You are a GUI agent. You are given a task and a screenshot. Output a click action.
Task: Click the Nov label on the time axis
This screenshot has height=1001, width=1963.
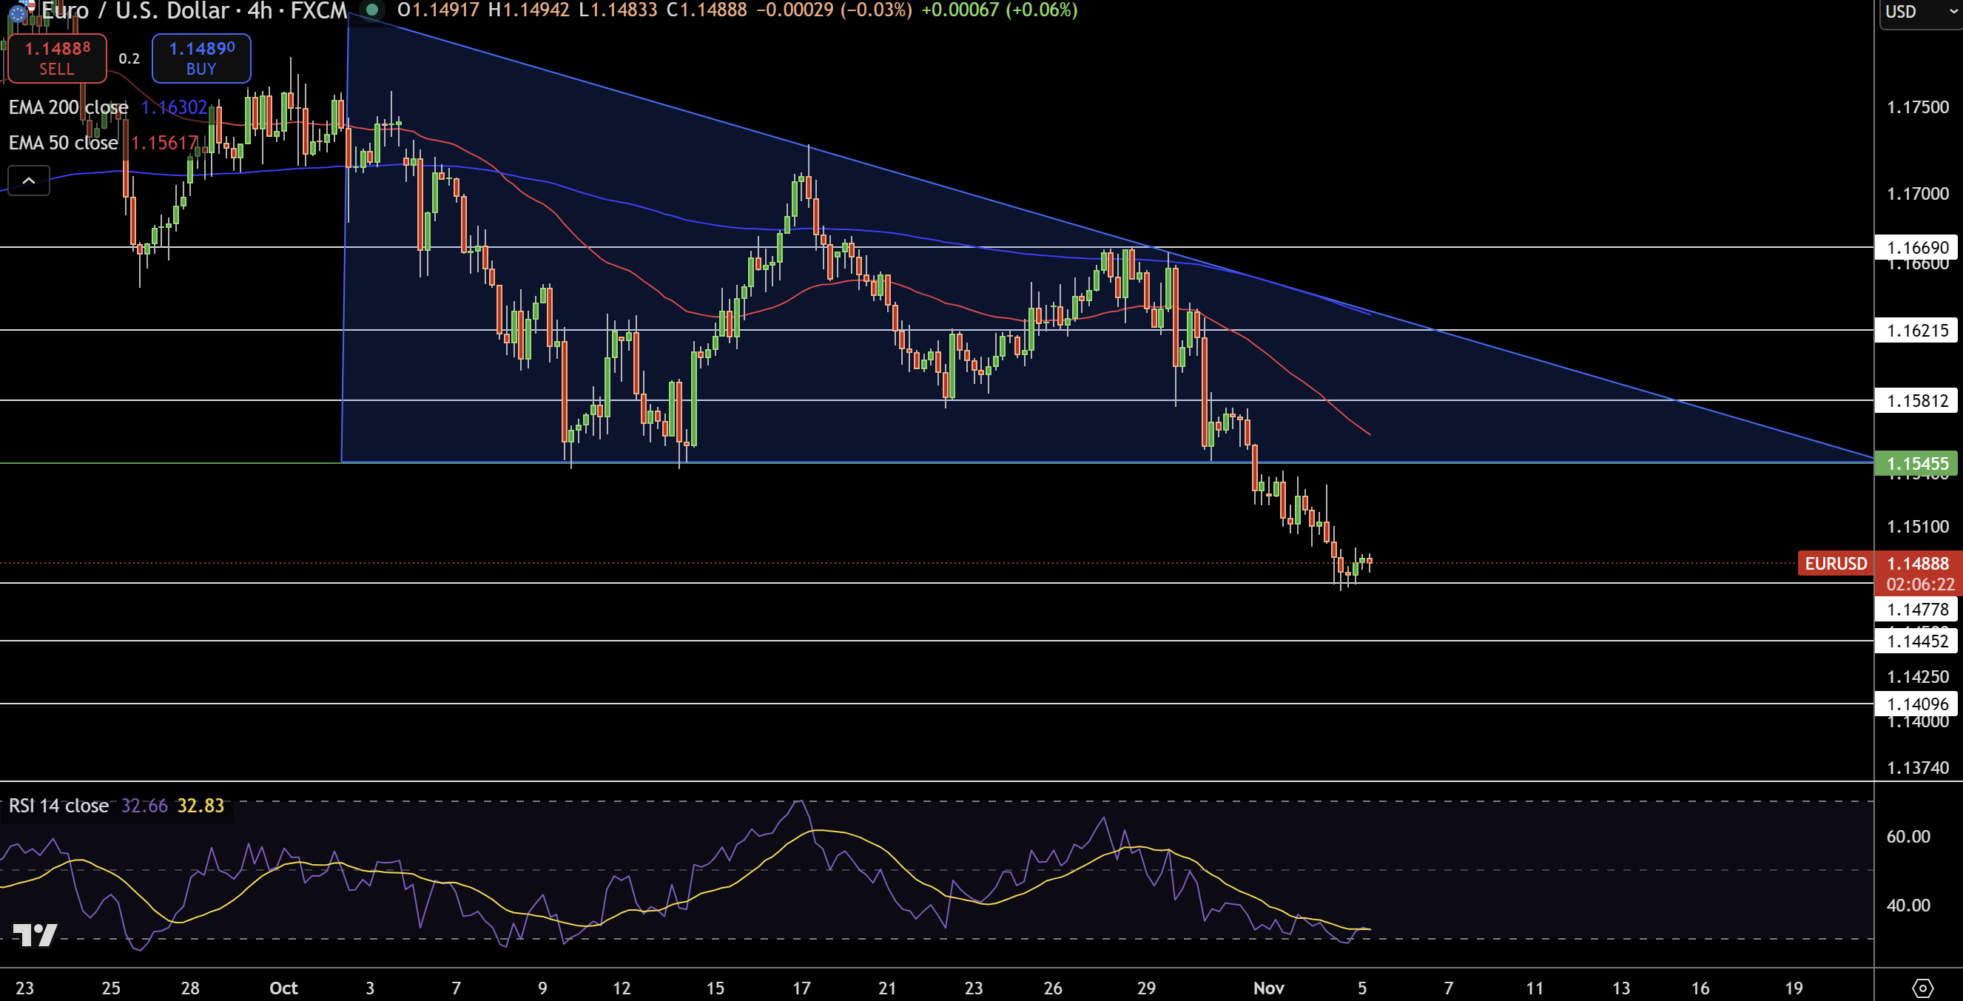coord(1270,987)
